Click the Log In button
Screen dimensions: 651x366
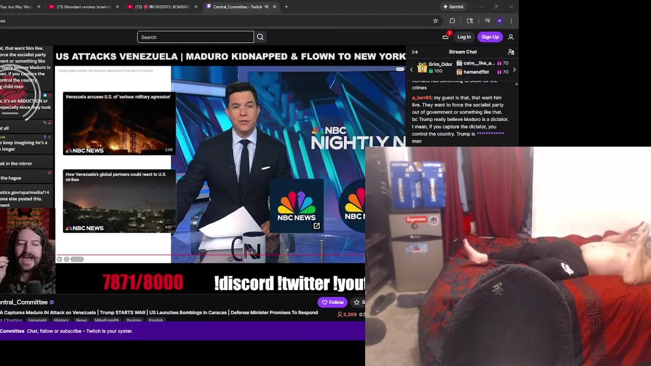coord(464,37)
